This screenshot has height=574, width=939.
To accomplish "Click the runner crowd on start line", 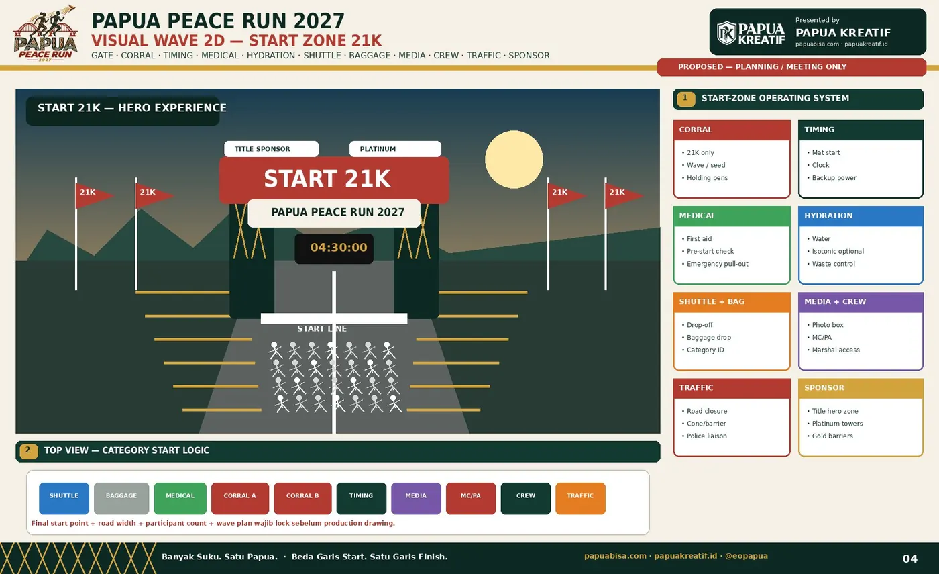I will coord(334,377).
